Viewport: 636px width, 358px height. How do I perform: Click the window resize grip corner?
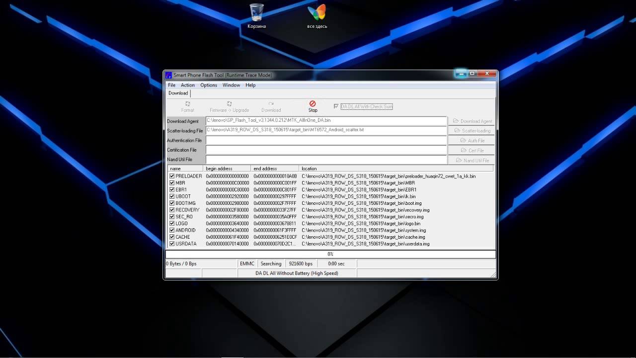tap(492, 274)
